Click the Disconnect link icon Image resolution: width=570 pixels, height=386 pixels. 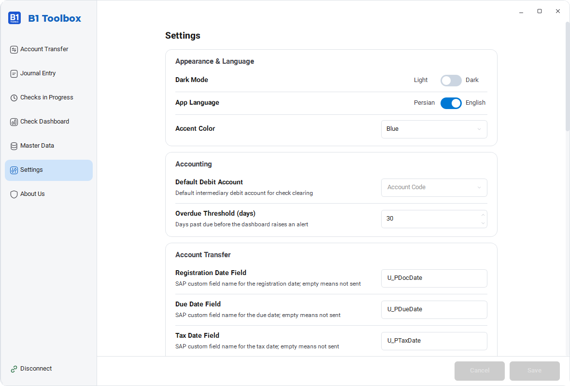pyautogui.click(x=14, y=369)
